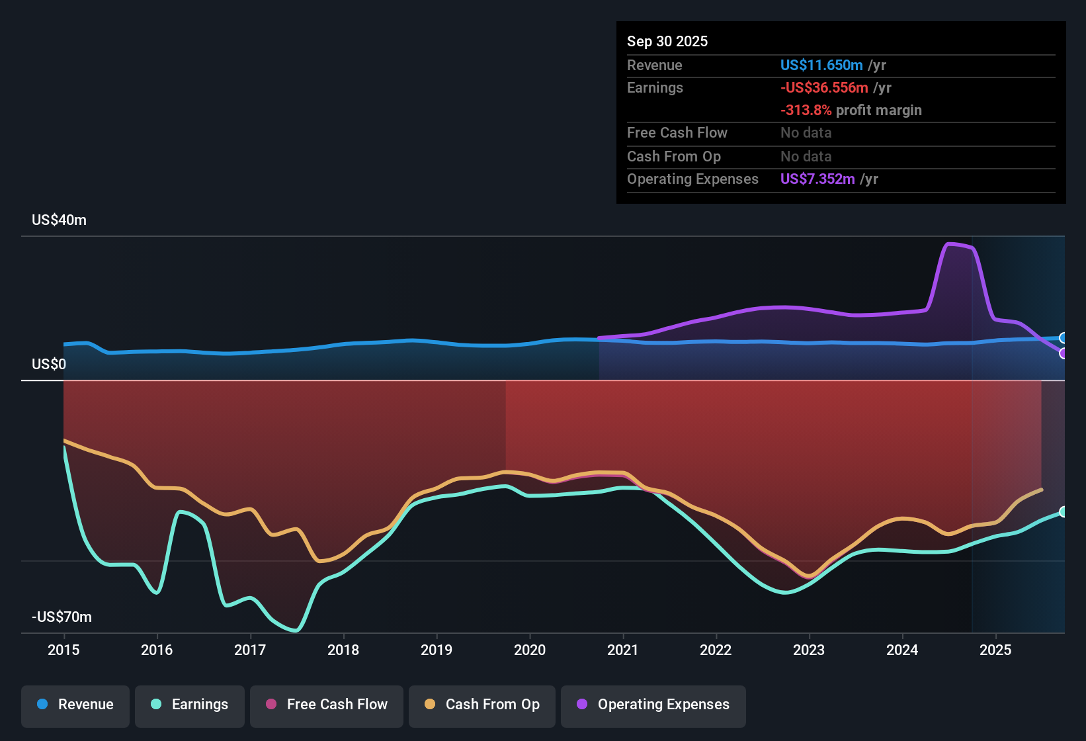
Task: Click the Earnings endpoint marker on chart
Action: coord(1063,511)
